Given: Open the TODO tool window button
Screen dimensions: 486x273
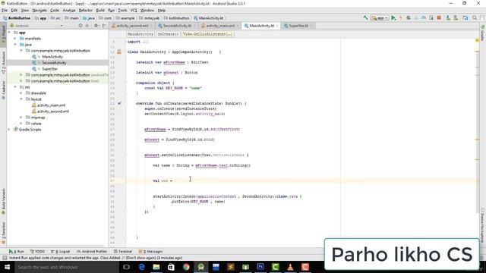Looking at the screenshot, I should (37, 251).
